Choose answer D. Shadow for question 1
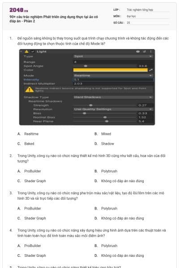 tap(104, 143)
